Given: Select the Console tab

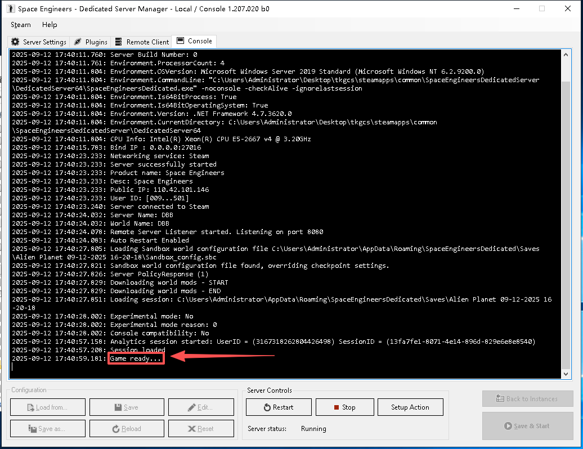Looking at the screenshot, I should [x=194, y=41].
